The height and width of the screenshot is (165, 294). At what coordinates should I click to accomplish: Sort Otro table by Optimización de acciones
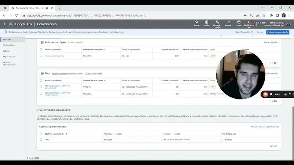tap(94, 80)
